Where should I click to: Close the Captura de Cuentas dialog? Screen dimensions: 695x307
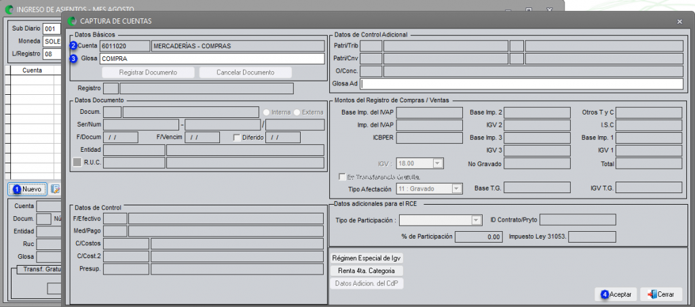pyautogui.click(x=679, y=21)
